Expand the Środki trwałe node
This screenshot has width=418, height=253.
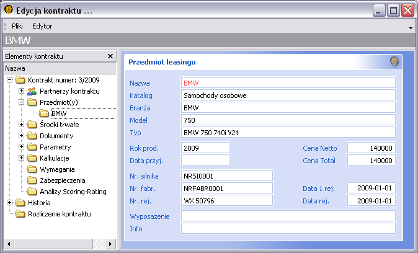(x=21, y=125)
